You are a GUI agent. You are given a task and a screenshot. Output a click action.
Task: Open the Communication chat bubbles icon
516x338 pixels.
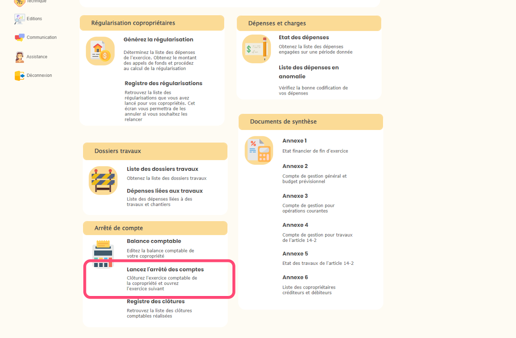(x=19, y=37)
